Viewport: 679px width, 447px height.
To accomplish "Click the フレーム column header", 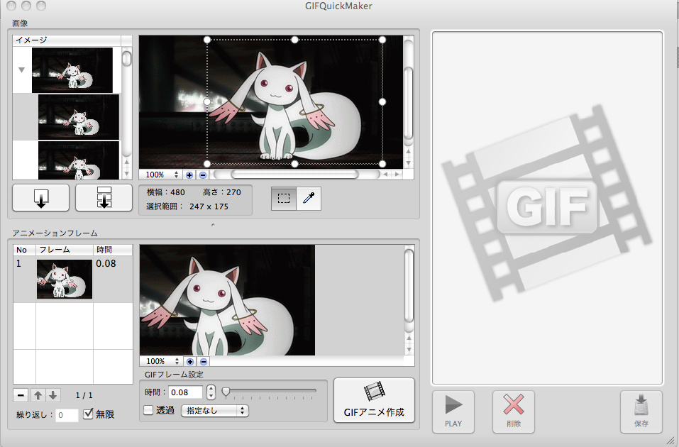I will click(x=65, y=250).
